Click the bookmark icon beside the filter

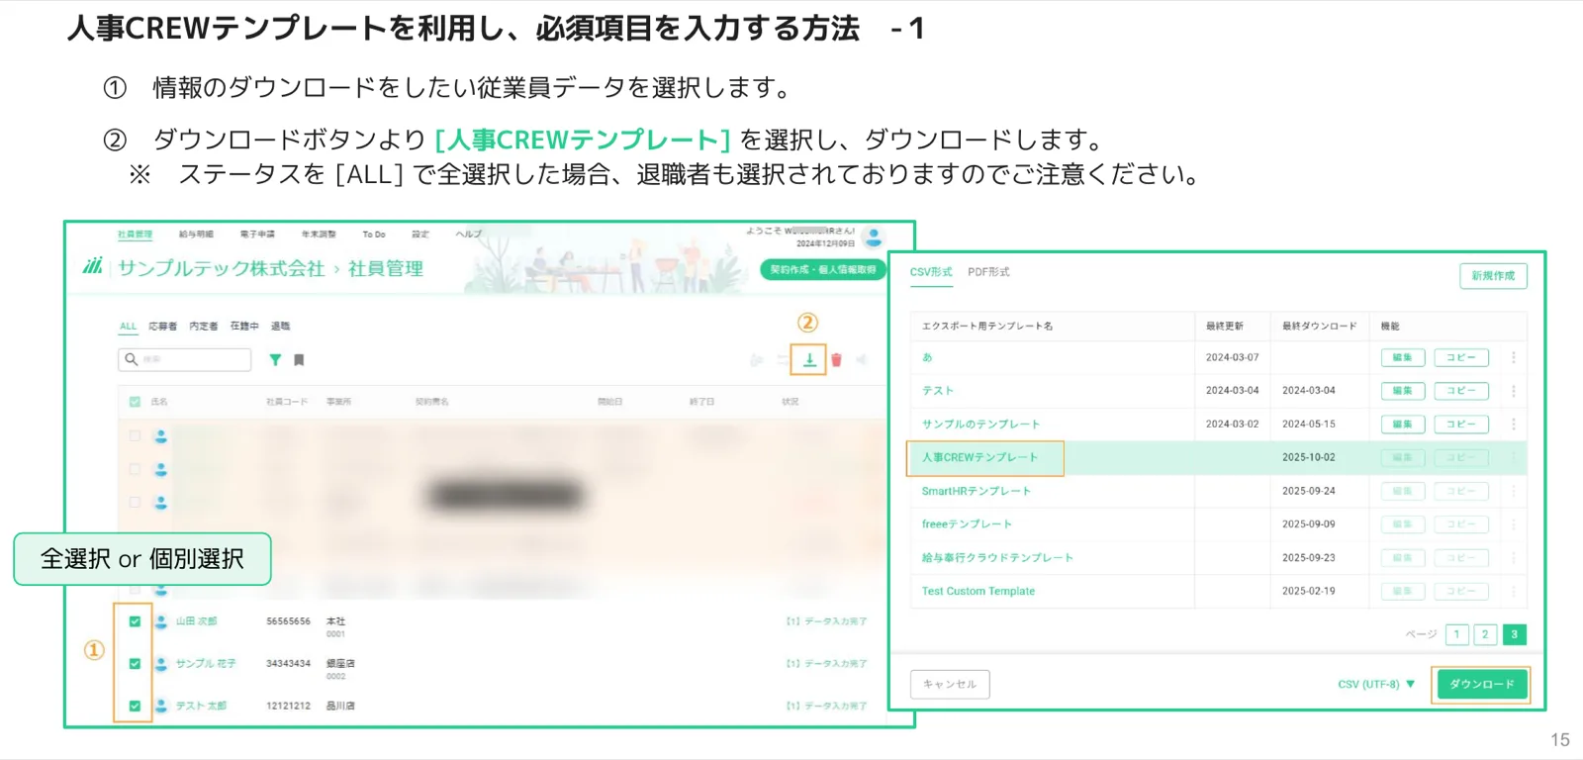click(x=299, y=360)
